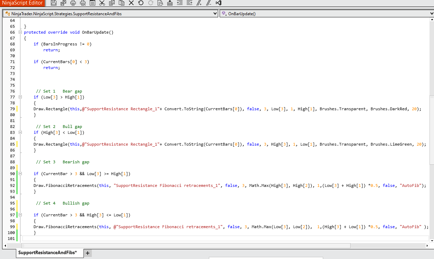Click the vertical scrollbar thumb
Screen dimensions: 434x259
pyautogui.click(x=431, y=130)
